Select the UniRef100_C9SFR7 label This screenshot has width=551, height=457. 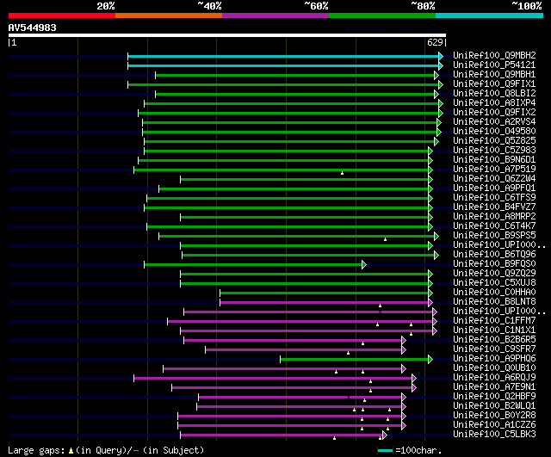click(x=494, y=349)
